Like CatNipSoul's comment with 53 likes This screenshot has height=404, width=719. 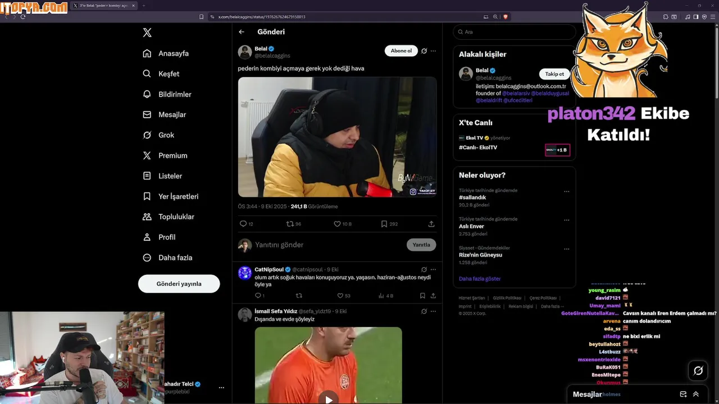[x=340, y=296]
